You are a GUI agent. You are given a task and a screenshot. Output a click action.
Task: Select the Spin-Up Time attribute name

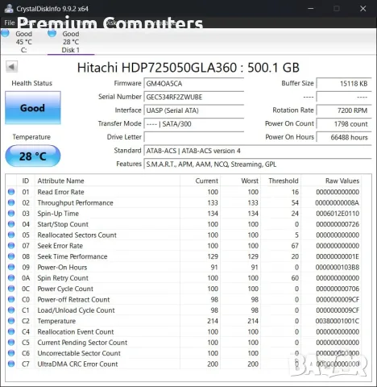pyautogui.click(x=58, y=214)
